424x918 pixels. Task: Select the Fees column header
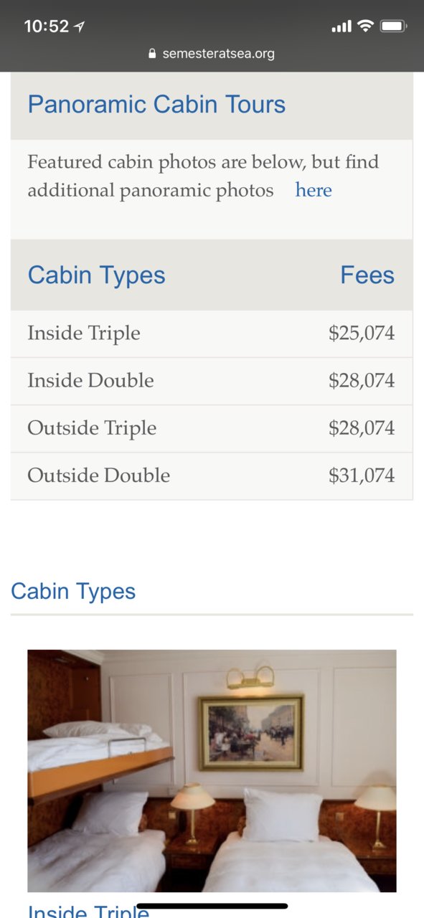coord(367,275)
